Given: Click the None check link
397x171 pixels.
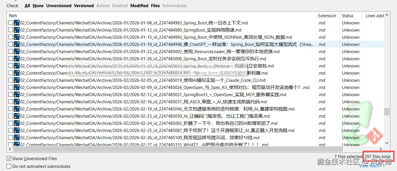Looking at the screenshot, I should point(38,6).
